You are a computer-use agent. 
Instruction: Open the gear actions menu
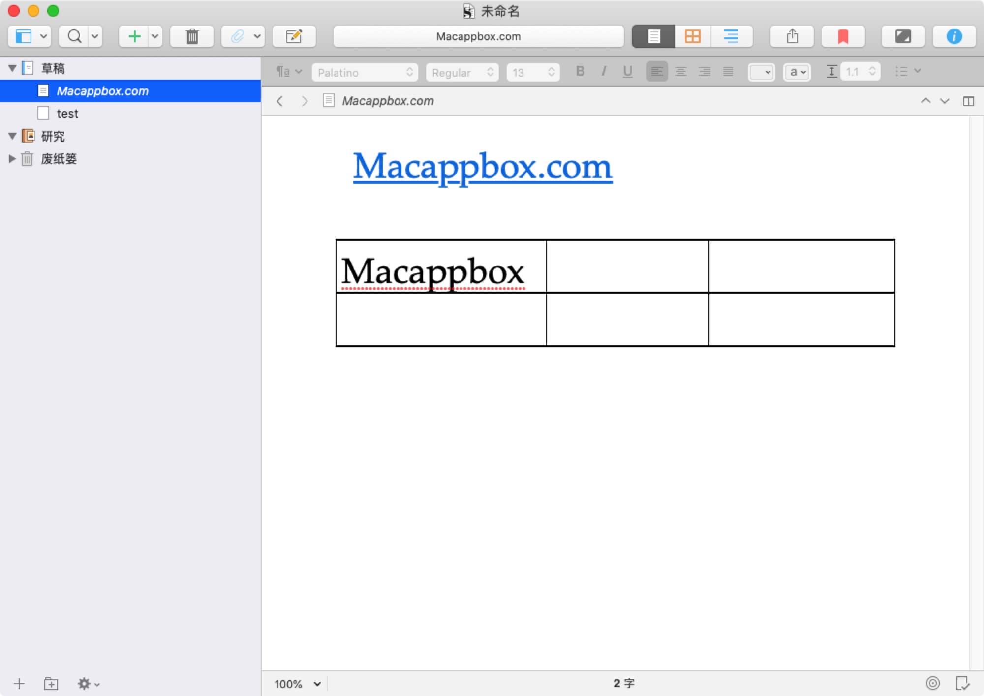(x=89, y=683)
